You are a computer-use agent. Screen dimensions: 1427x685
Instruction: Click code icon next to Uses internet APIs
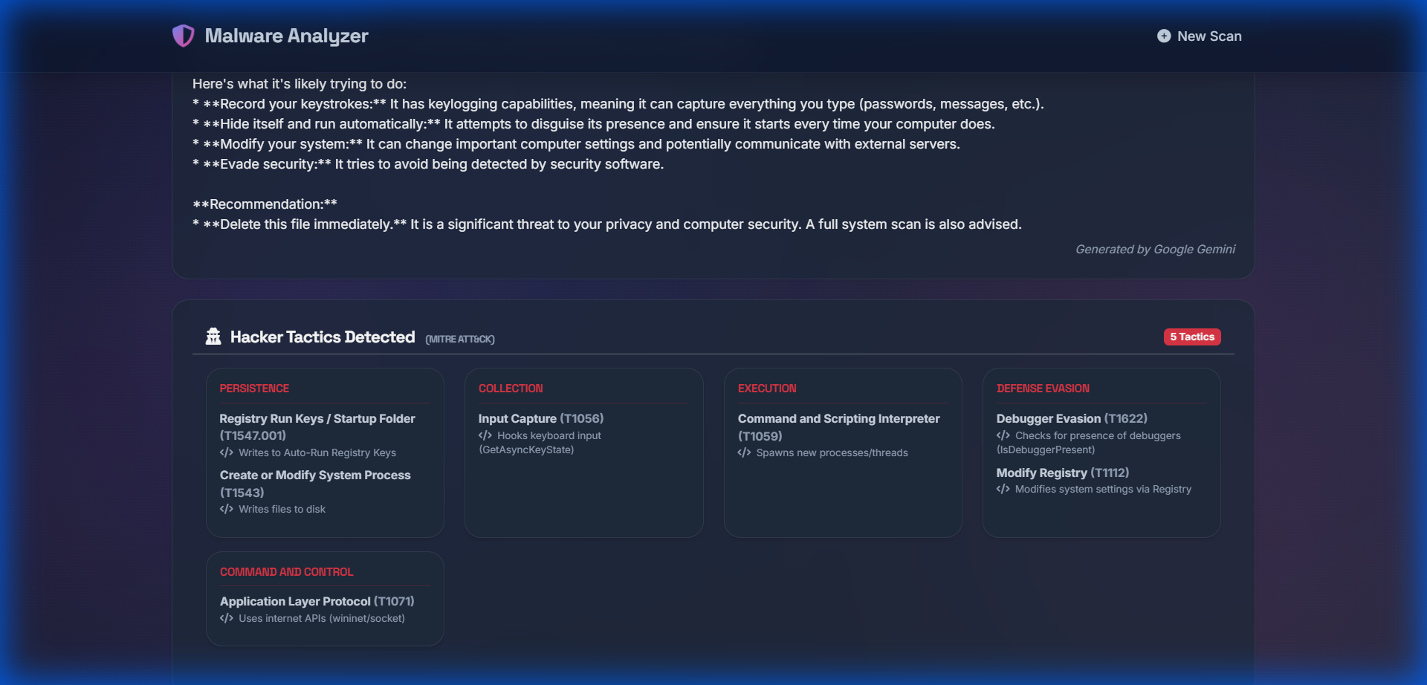pyautogui.click(x=227, y=618)
